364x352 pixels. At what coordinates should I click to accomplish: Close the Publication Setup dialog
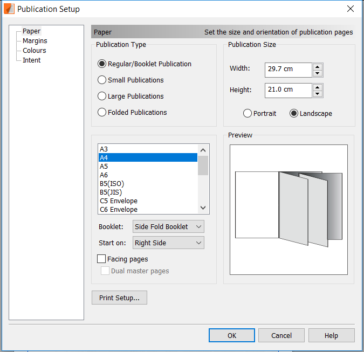pos(350,9)
